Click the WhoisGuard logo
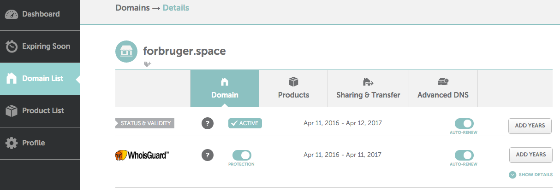 [x=142, y=155]
